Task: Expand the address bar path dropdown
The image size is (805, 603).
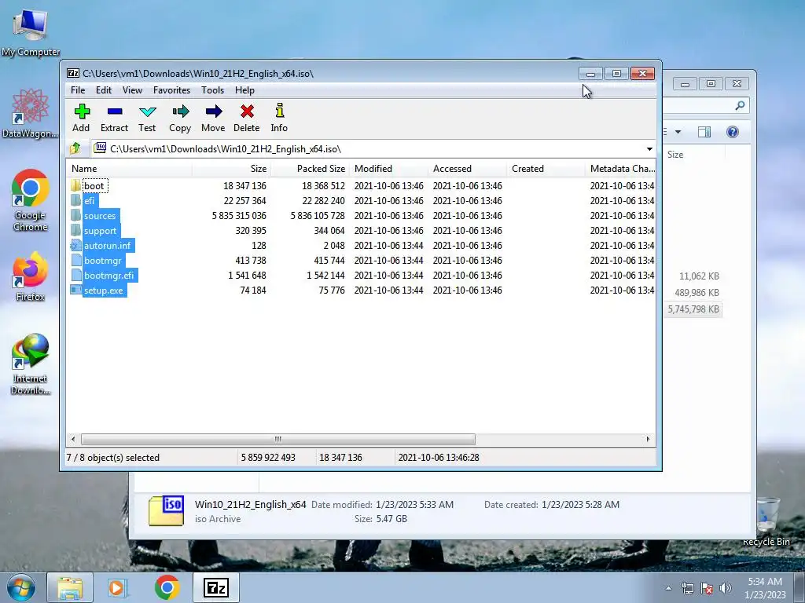Action: [x=649, y=148]
